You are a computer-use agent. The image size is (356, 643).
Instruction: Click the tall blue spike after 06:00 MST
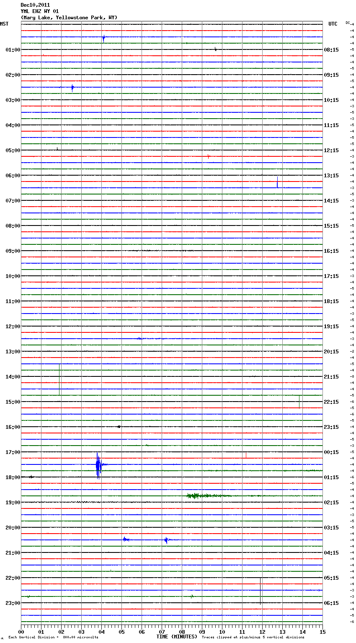point(277,183)
